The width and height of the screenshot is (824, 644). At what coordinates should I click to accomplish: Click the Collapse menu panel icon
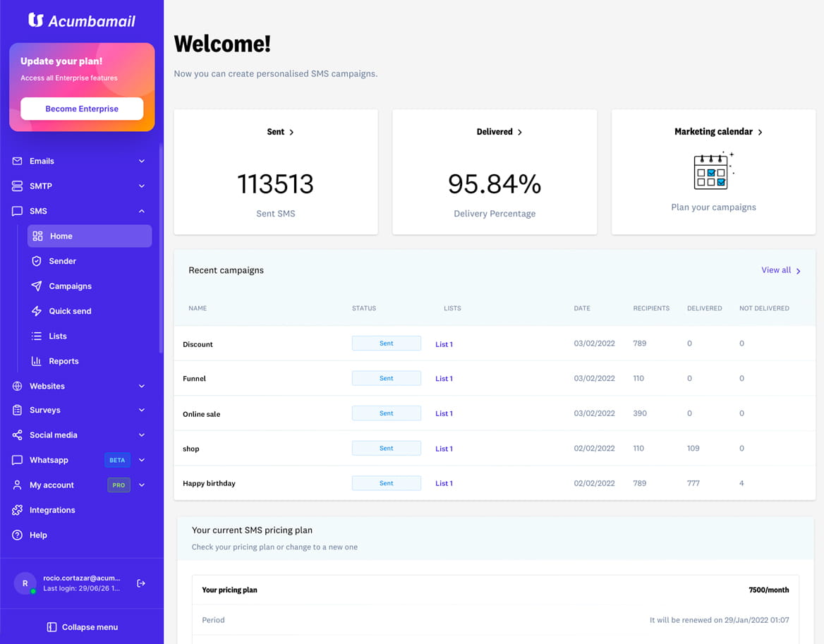pos(51,627)
